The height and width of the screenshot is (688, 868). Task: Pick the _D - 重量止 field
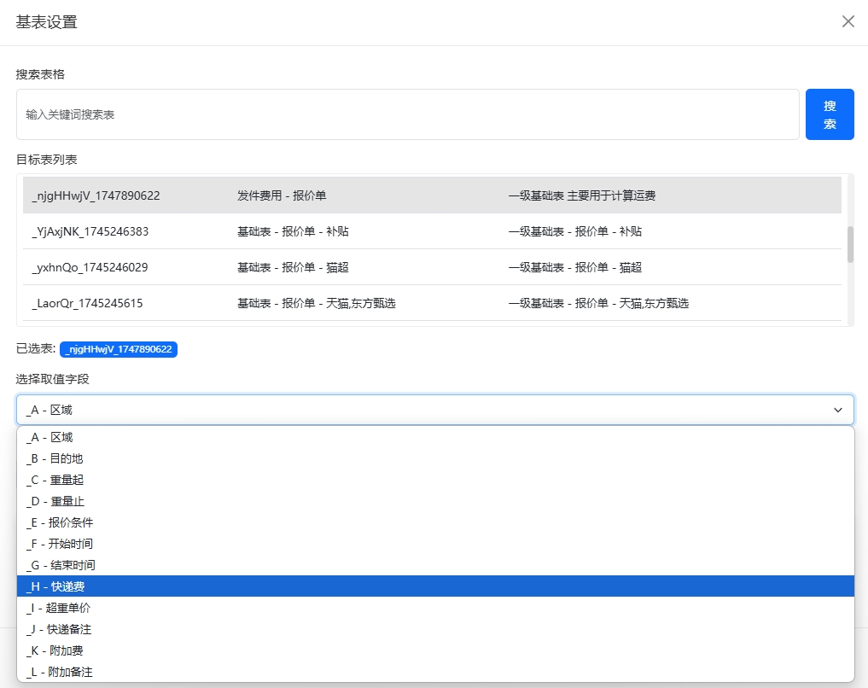pyautogui.click(x=55, y=501)
